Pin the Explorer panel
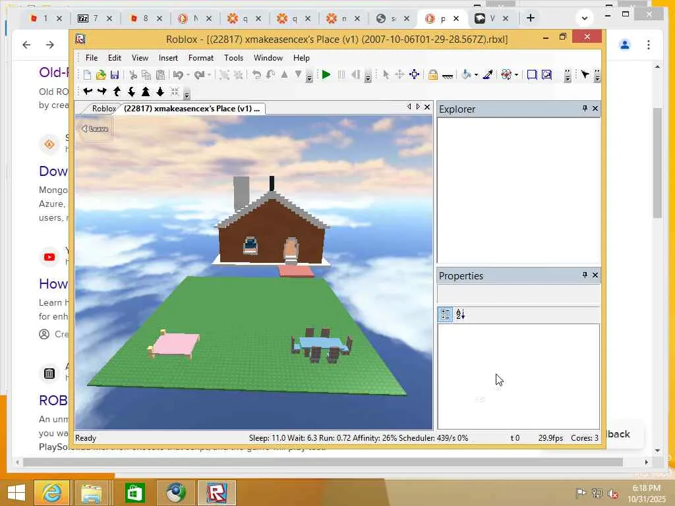 [585, 109]
